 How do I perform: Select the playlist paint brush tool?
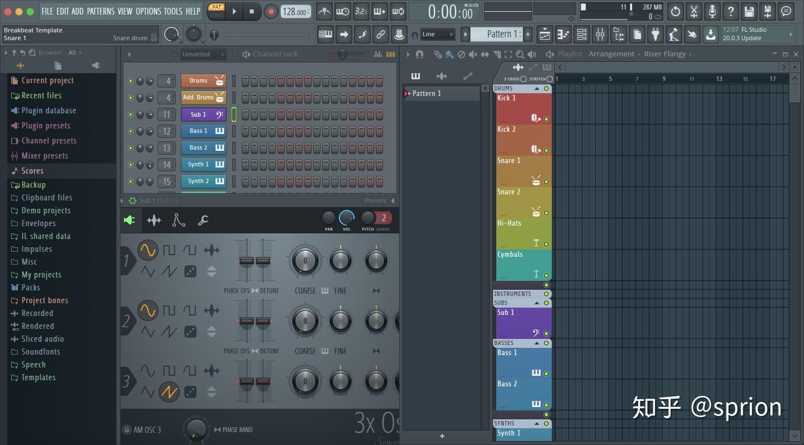coord(449,54)
